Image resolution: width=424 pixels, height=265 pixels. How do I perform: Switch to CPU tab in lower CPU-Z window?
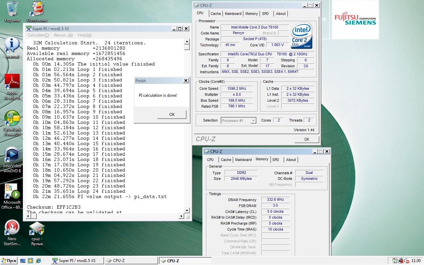pos(210,160)
